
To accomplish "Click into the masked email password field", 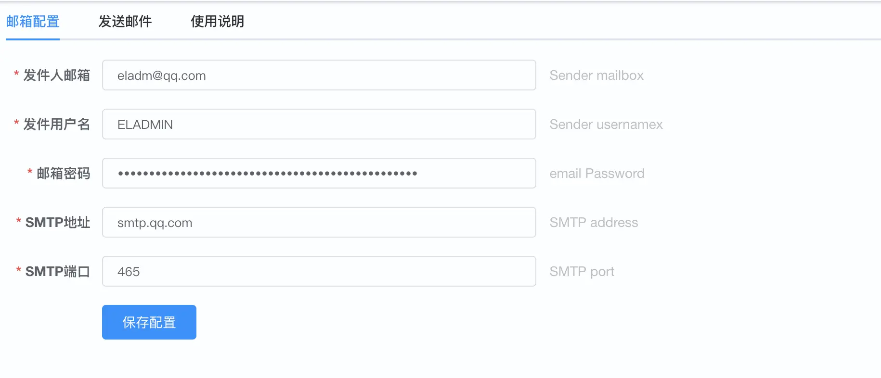I will pyautogui.click(x=319, y=174).
